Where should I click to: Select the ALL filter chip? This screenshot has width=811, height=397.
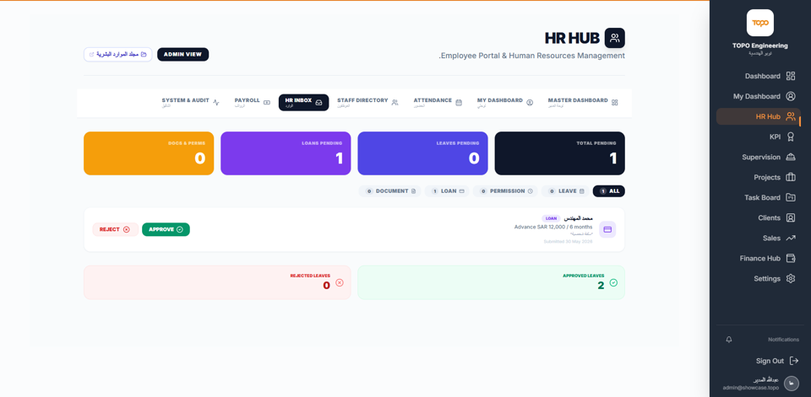pos(609,191)
